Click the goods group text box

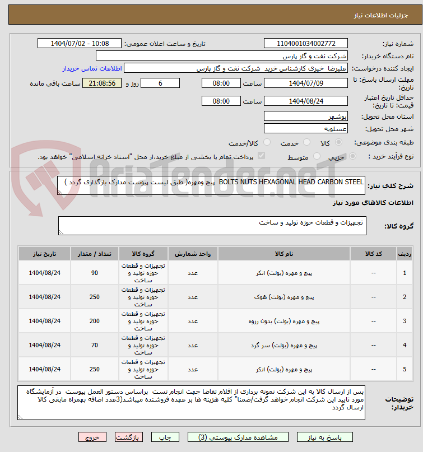tap(213, 226)
